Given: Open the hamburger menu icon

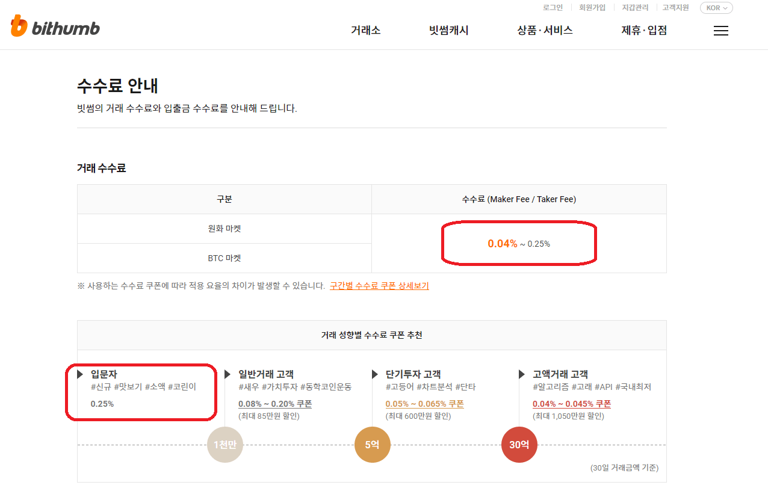Looking at the screenshot, I should 720,31.
